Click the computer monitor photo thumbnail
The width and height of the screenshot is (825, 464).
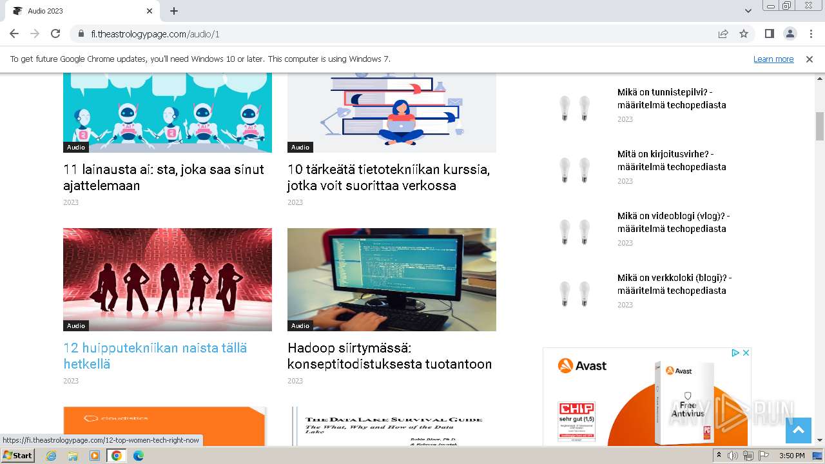tap(392, 280)
